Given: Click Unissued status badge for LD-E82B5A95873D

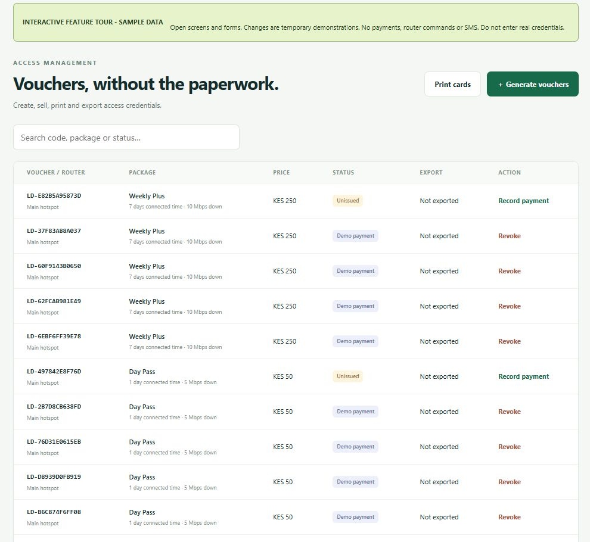Looking at the screenshot, I should 347,201.
